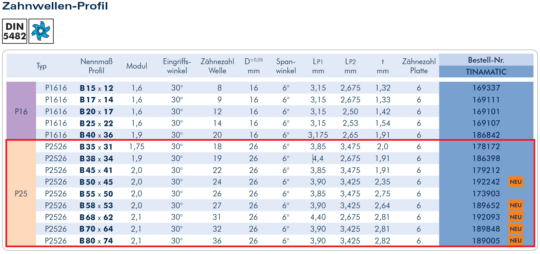Screen dimensions: 540x254
Task: Select order number 189652
Action: (486, 206)
